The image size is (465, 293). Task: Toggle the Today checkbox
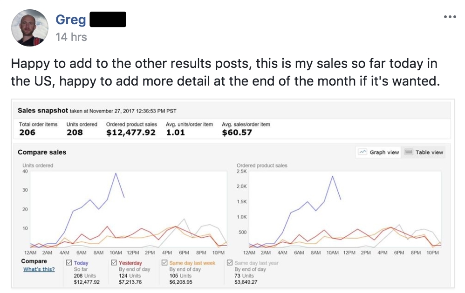[x=69, y=263]
